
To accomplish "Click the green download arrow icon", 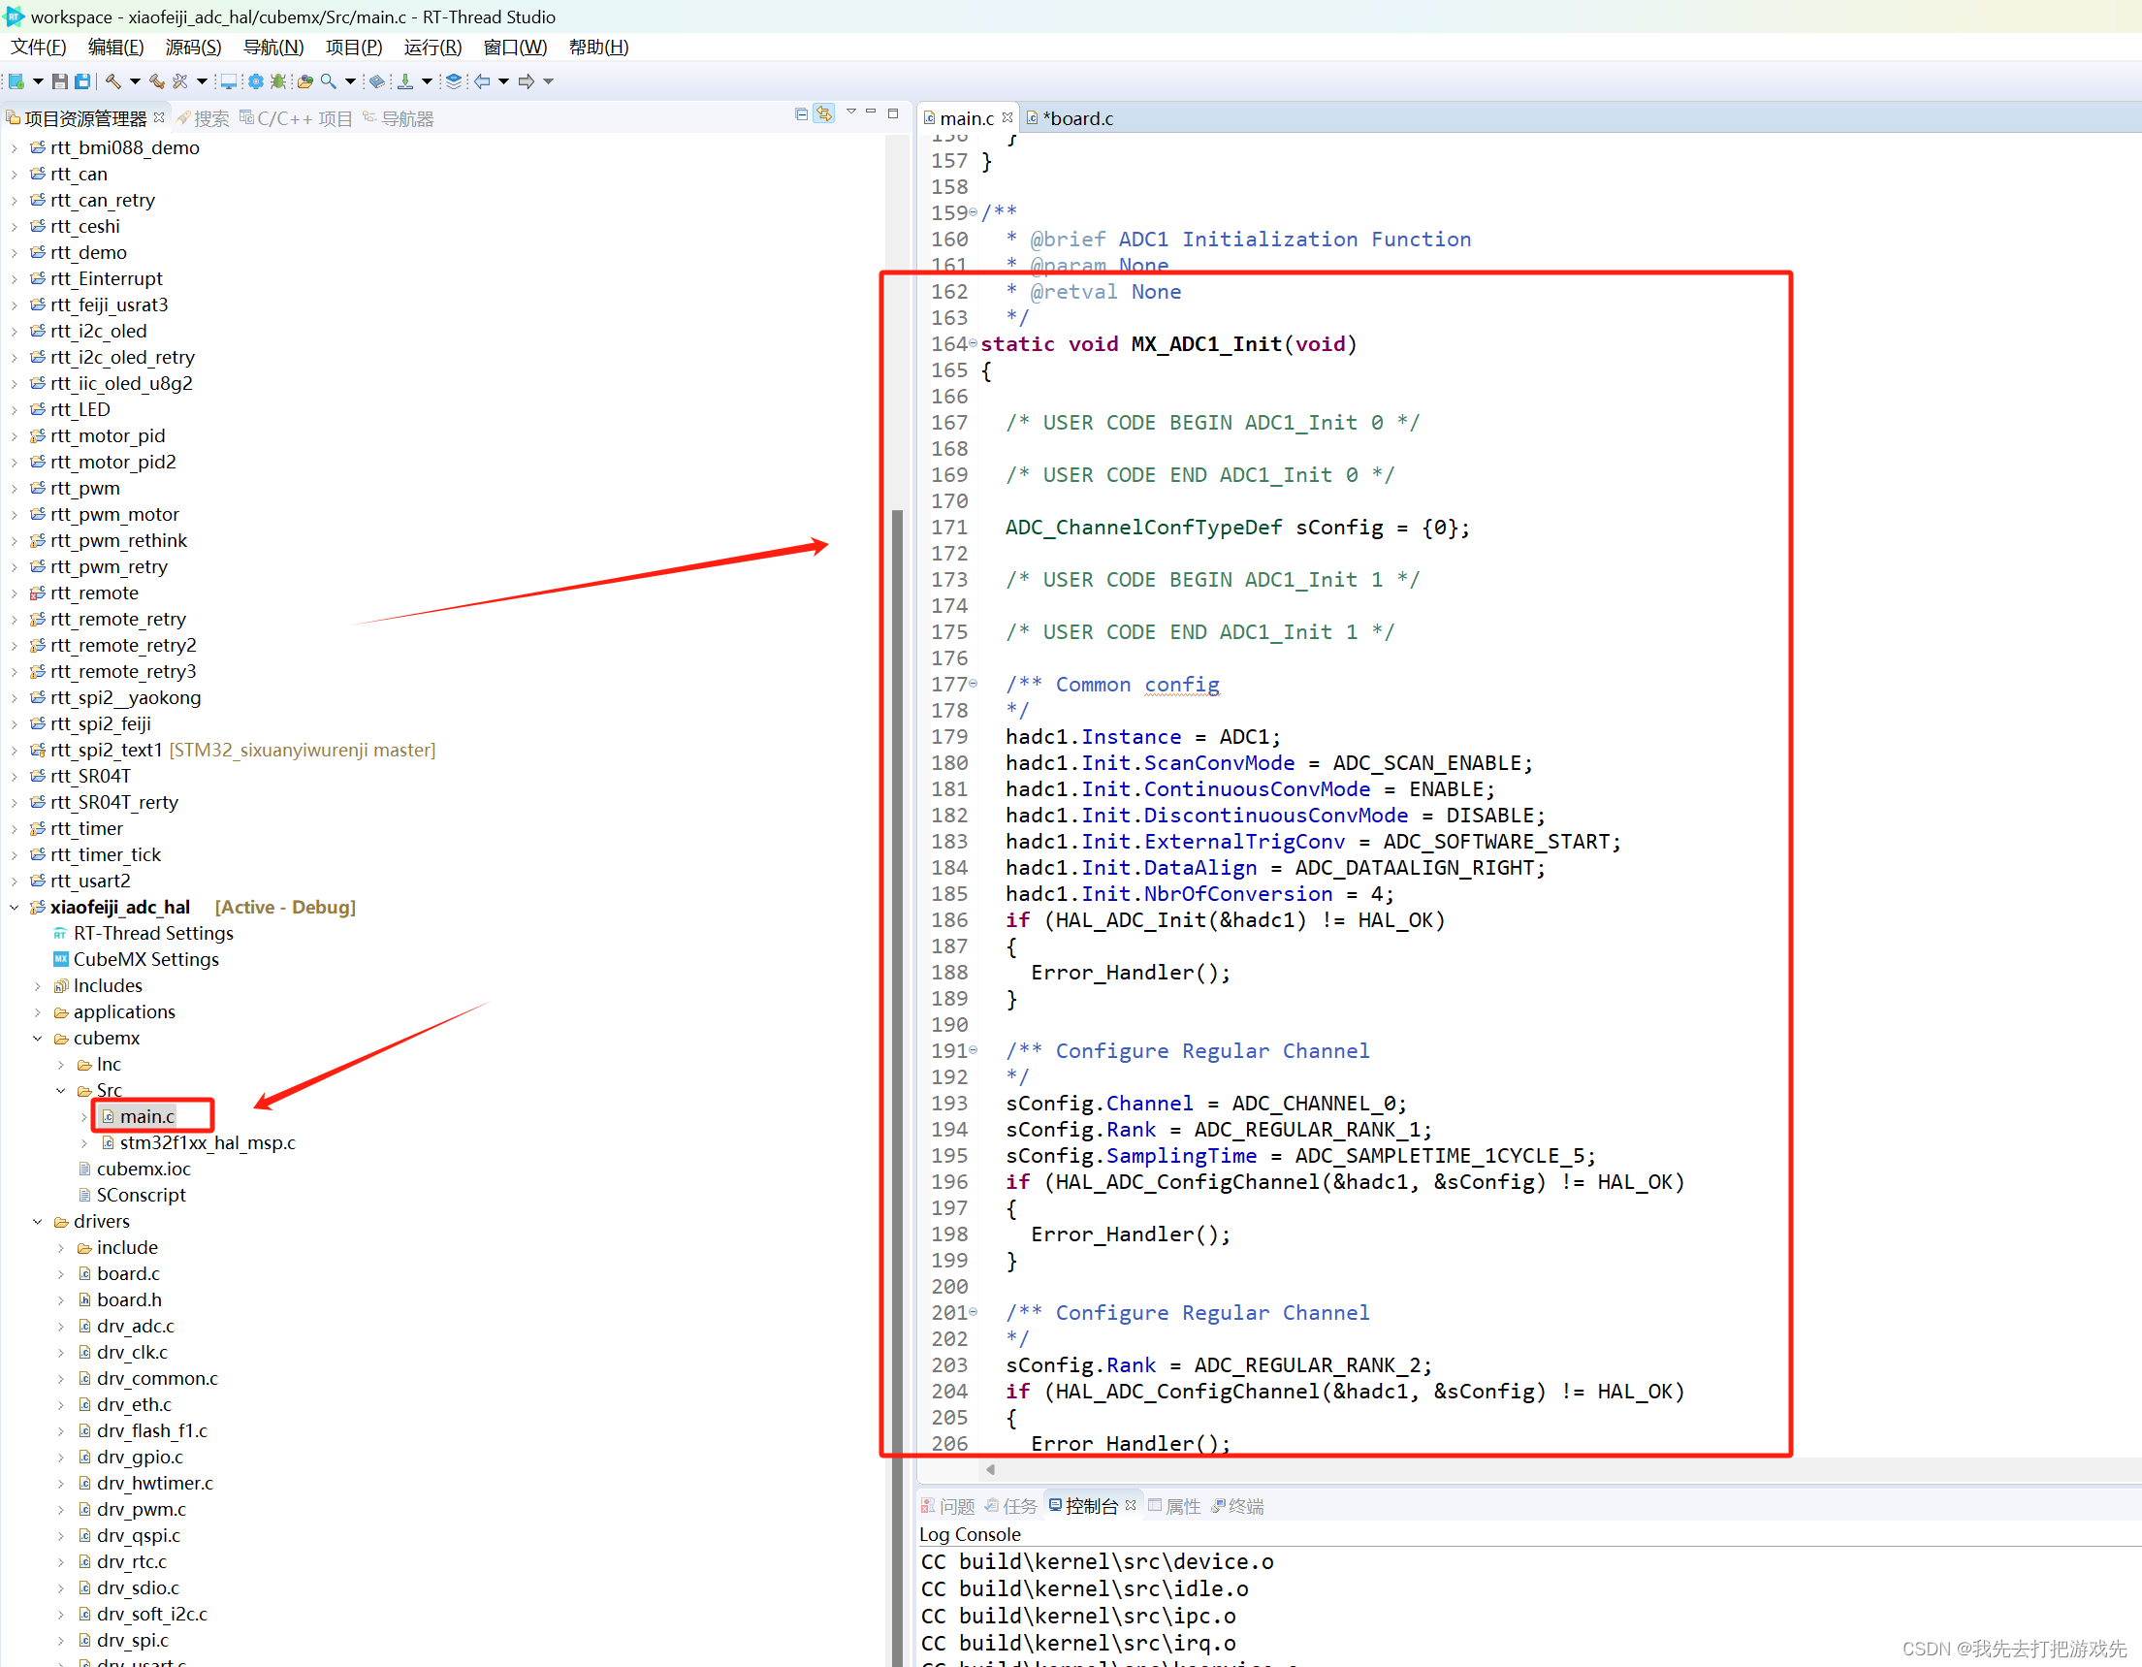I will pos(405,81).
